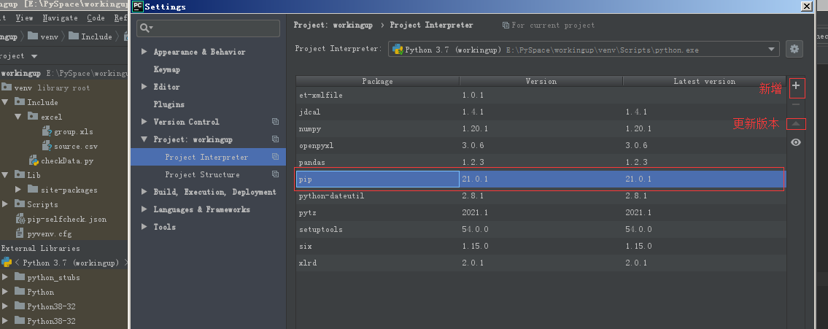
Task: Select Project Structure in settings tree
Action: click(x=201, y=174)
